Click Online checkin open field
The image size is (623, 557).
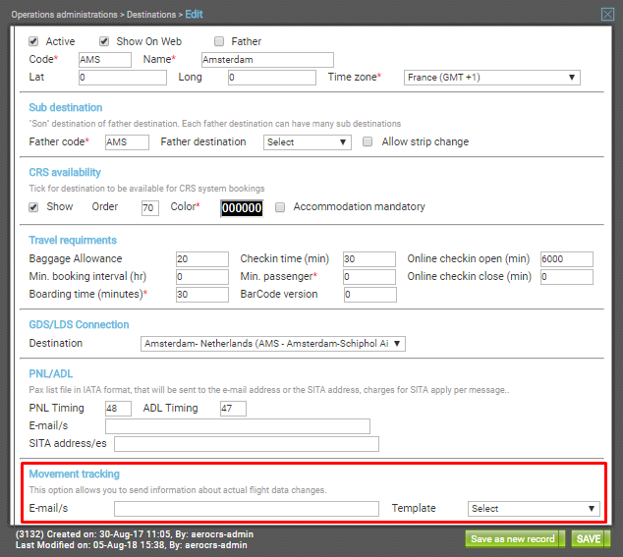(567, 259)
